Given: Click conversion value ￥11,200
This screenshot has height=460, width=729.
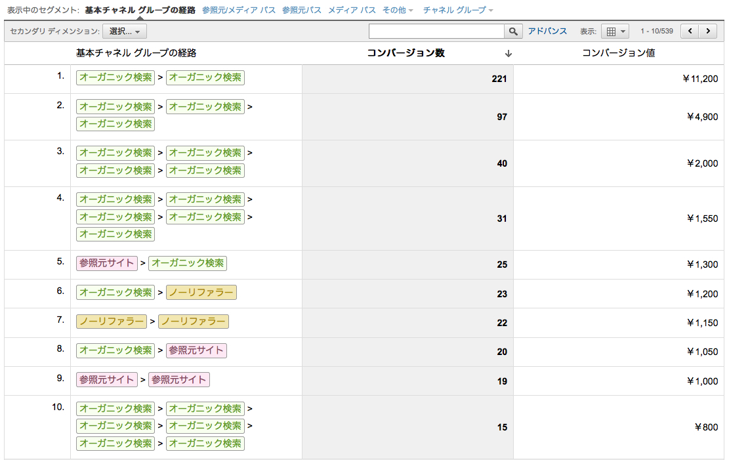Looking at the screenshot, I should pos(700,79).
